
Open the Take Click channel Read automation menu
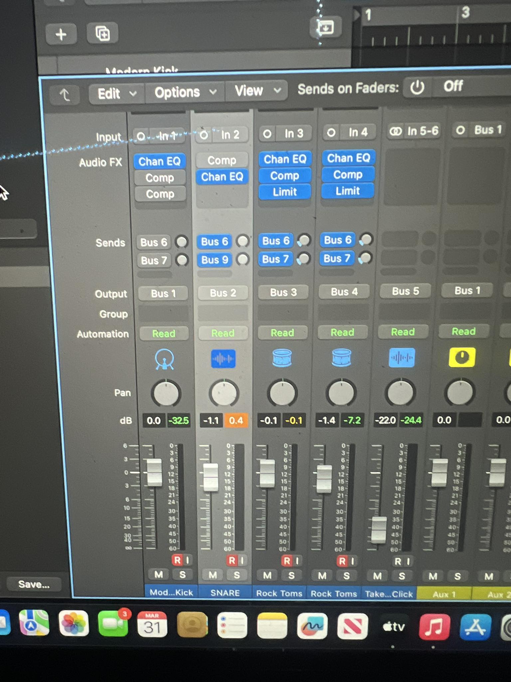click(x=403, y=332)
